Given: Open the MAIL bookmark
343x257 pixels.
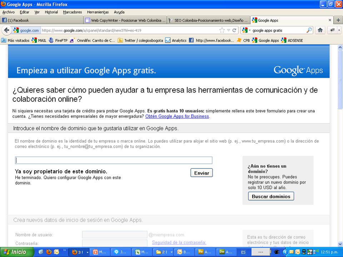Looking at the screenshot, I should tap(39, 40).
